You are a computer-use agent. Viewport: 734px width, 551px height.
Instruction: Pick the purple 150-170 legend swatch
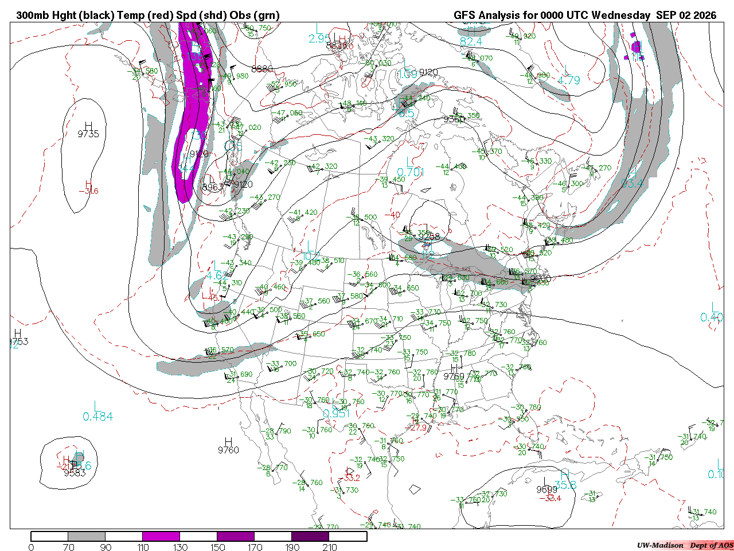pos(236,536)
